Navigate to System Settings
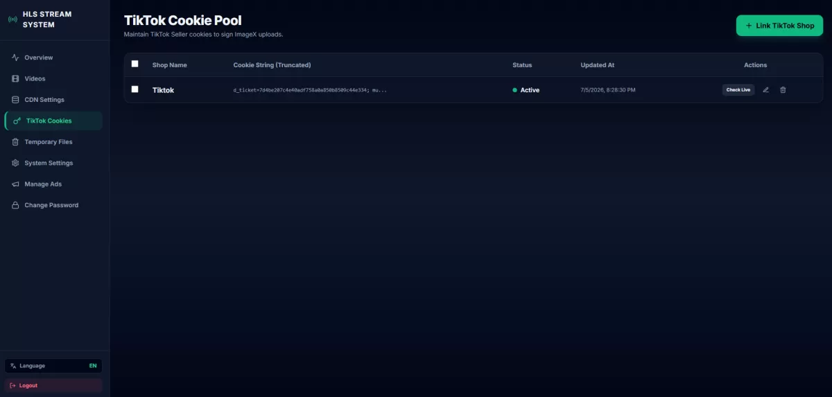 pos(53,163)
